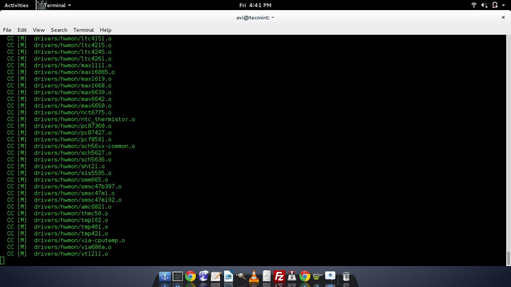The height and width of the screenshot is (287, 511).
Task: Open the clock showing Fri 4:41 PM
Action: (255, 5)
